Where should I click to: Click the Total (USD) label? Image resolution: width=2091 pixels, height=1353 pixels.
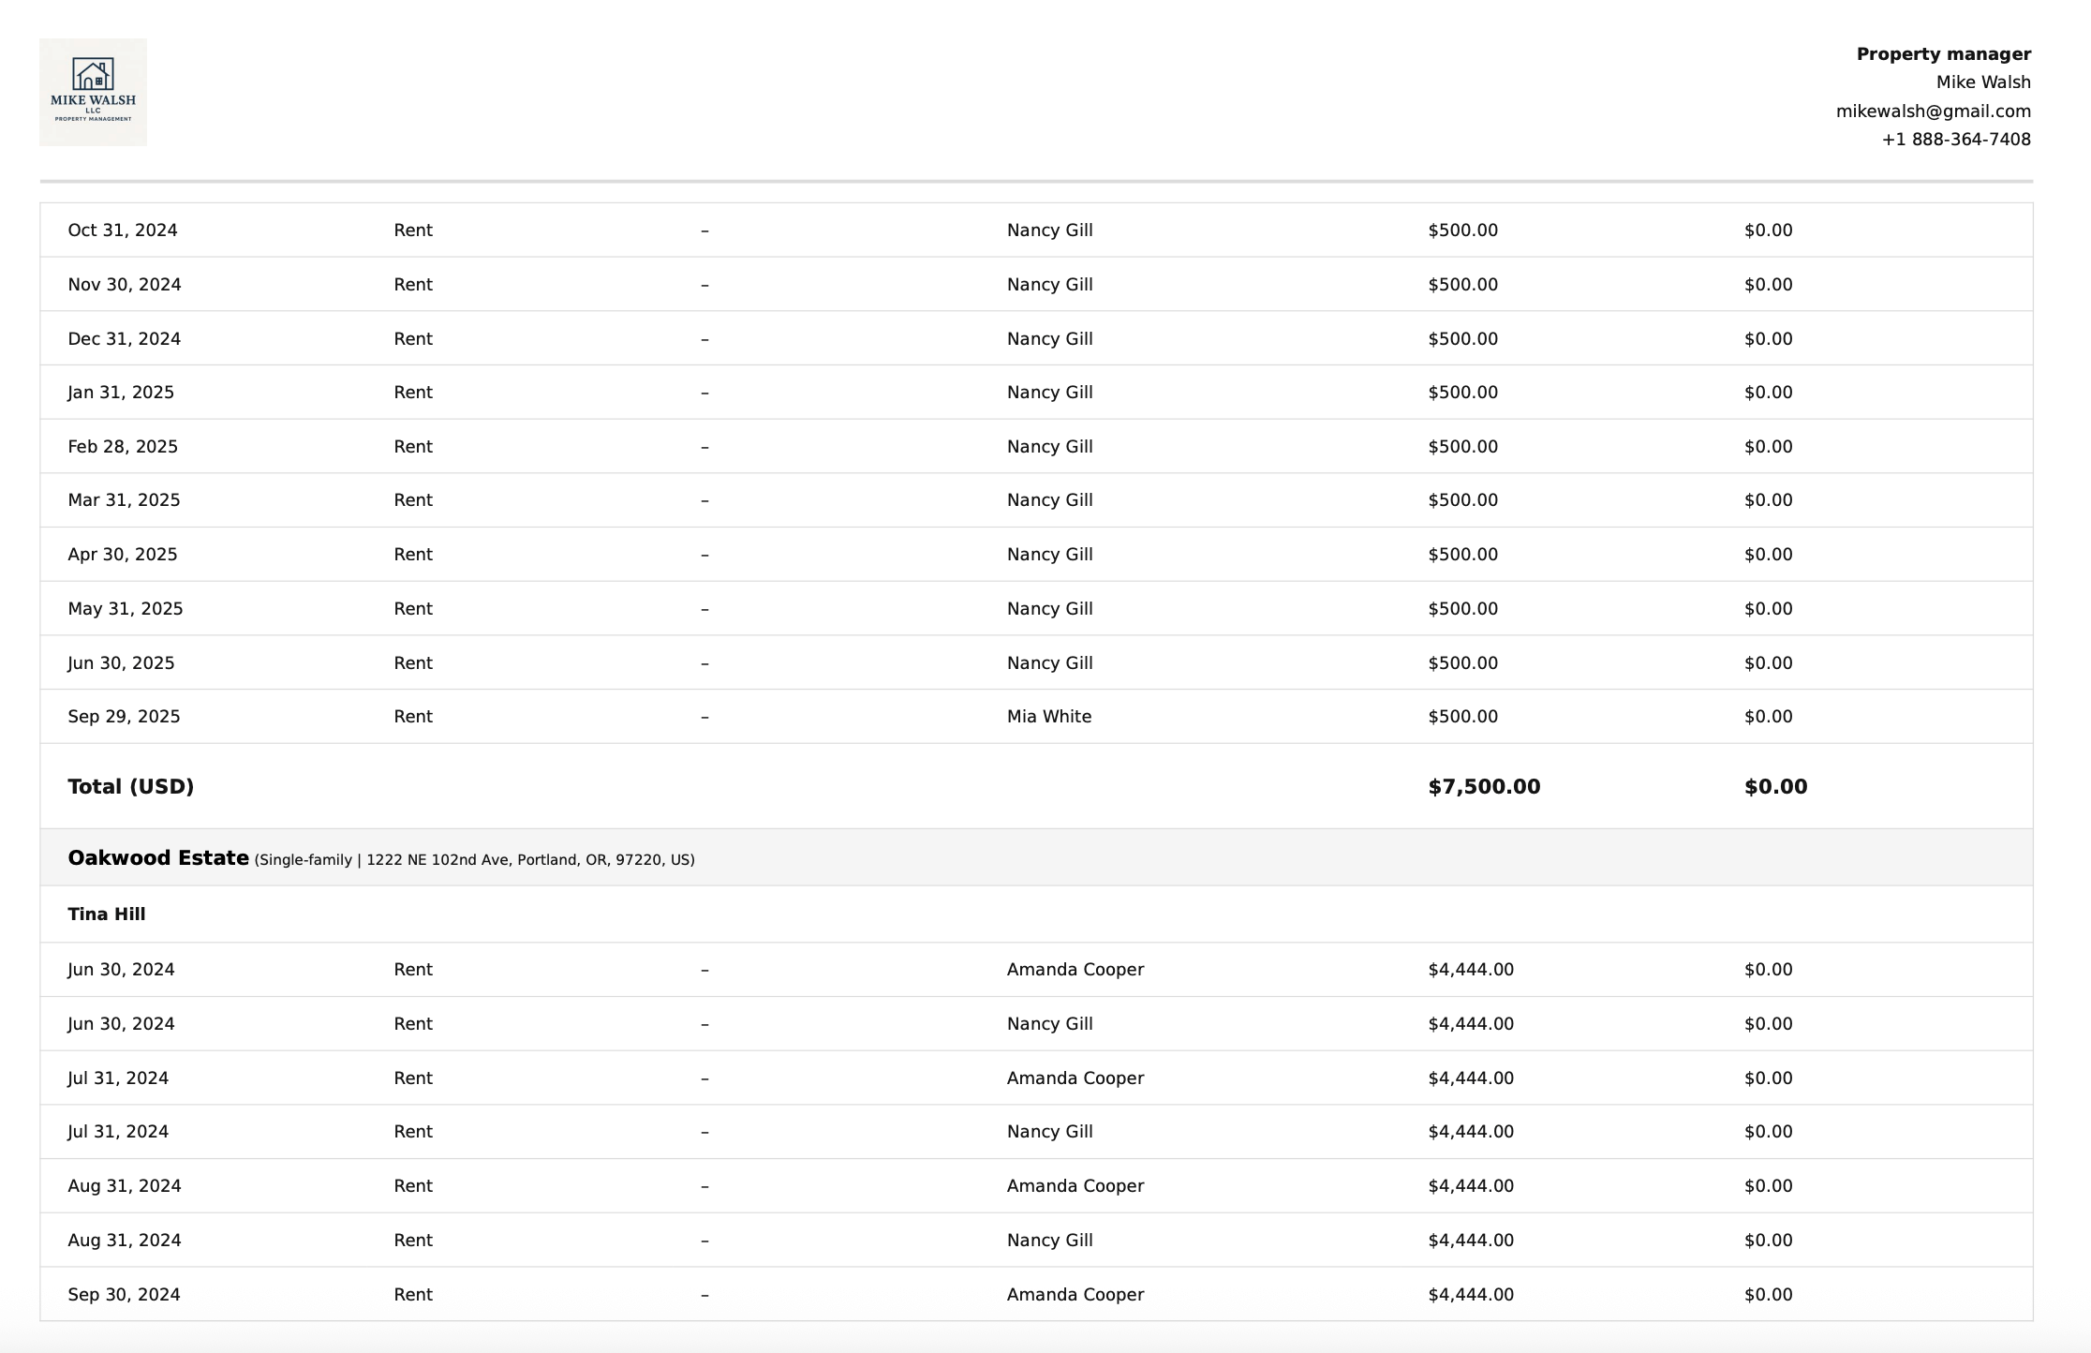130,787
